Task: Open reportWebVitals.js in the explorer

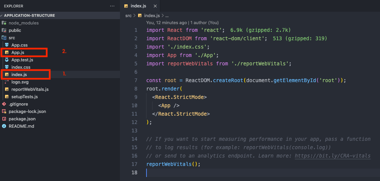Action: tap(30, 89)
